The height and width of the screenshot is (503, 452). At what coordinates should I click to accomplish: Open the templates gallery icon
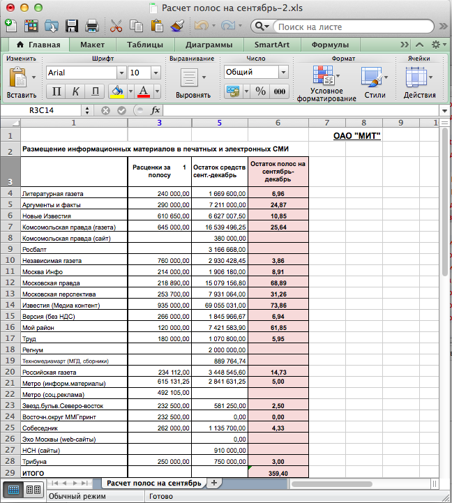click(31, 26)
